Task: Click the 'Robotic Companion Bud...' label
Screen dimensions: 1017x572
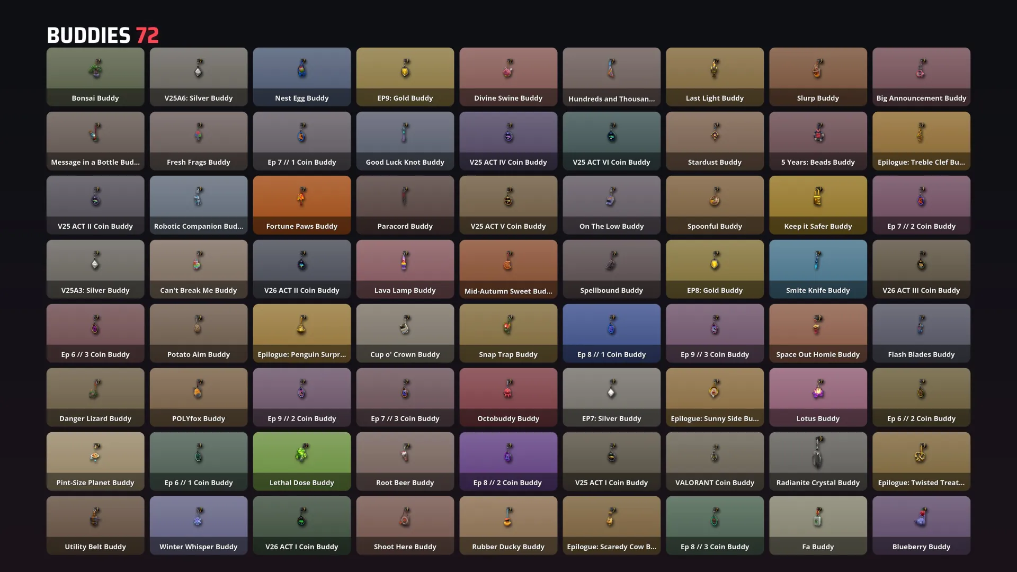Action: click(199, 226)
